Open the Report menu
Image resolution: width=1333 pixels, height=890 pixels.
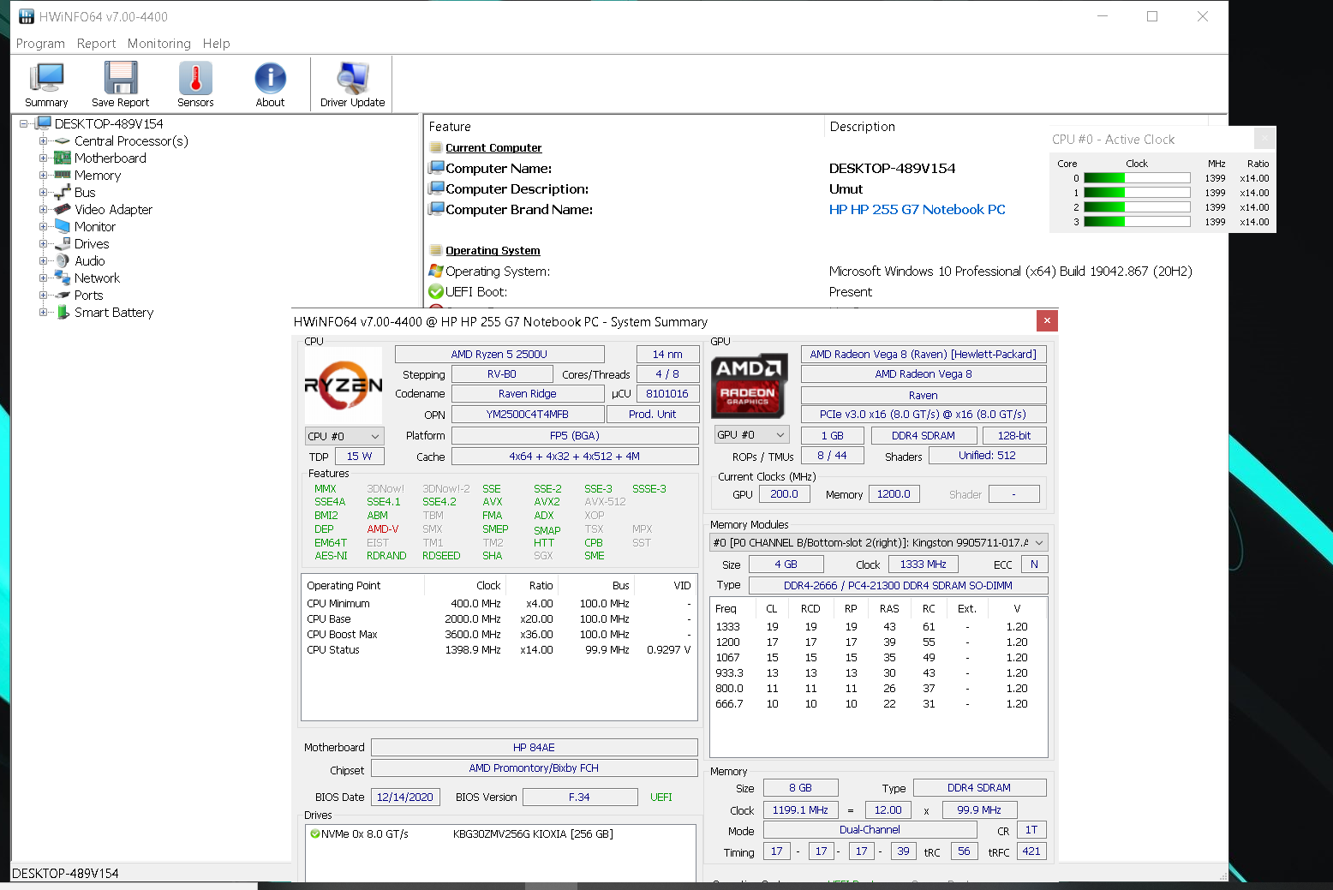point(96,44)
